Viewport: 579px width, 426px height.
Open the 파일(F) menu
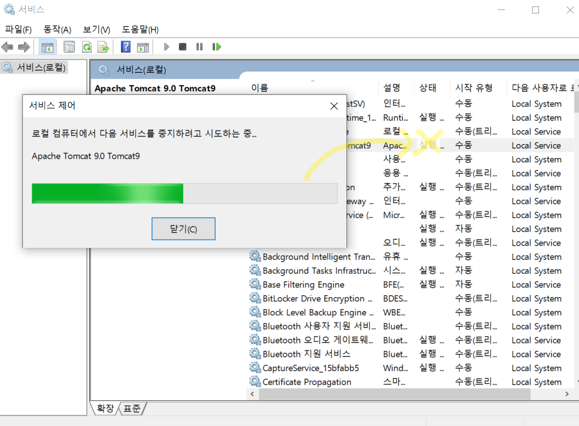[x=18, y=29]
